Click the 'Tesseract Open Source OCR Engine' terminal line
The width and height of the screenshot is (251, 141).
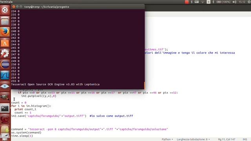(x=55, y=85)
